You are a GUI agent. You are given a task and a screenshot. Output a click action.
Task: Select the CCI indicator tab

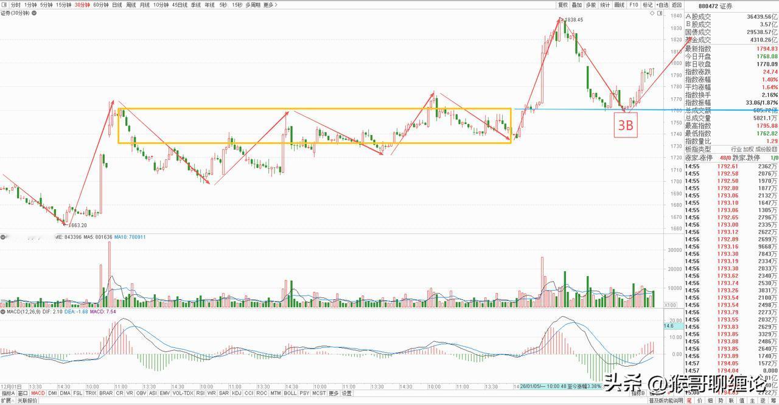click(x=249, y=393)
